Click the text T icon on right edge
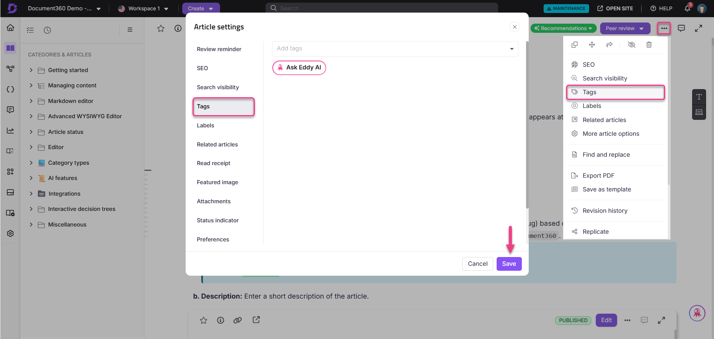This screenshot has width=714, height=339. [699, 97]
